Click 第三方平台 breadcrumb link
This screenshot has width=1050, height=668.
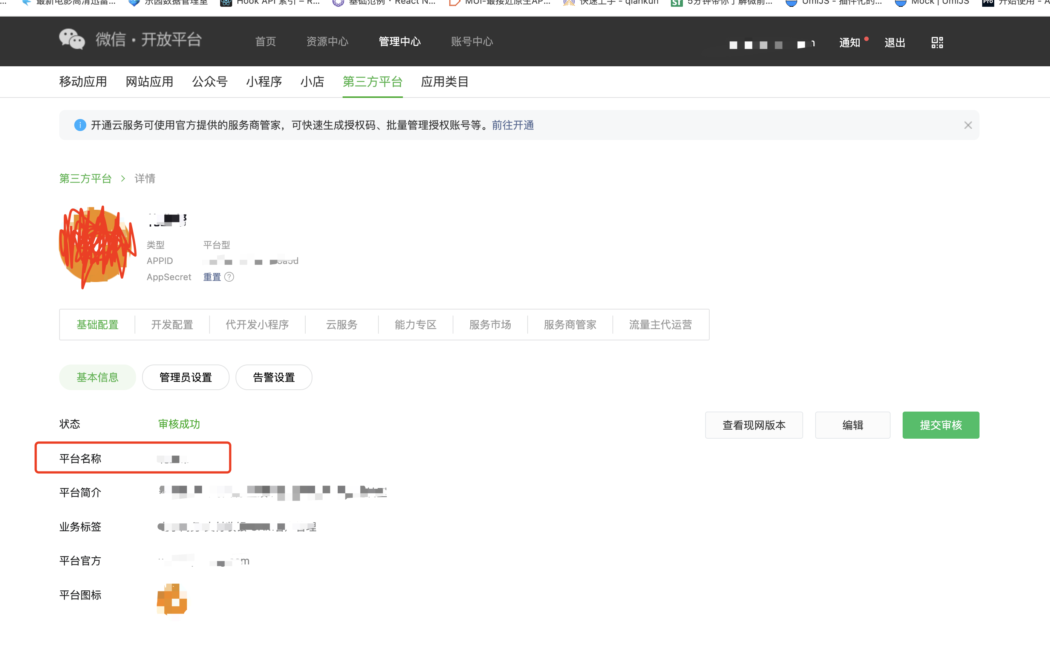[86, 178]
